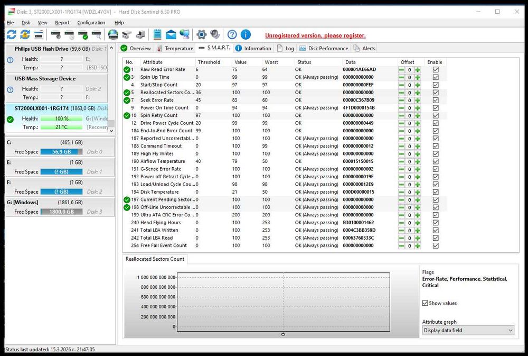Click question mark icon of Philips USB Flash Drive
528x356 pixels.
[x=11, y=60]
